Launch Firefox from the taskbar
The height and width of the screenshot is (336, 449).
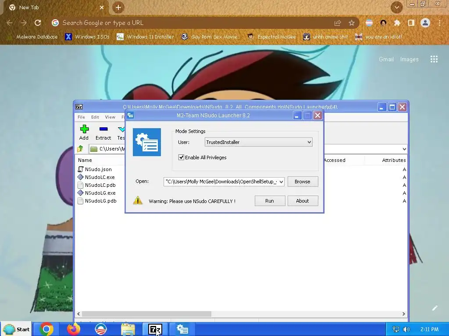(x=74, y=329)
